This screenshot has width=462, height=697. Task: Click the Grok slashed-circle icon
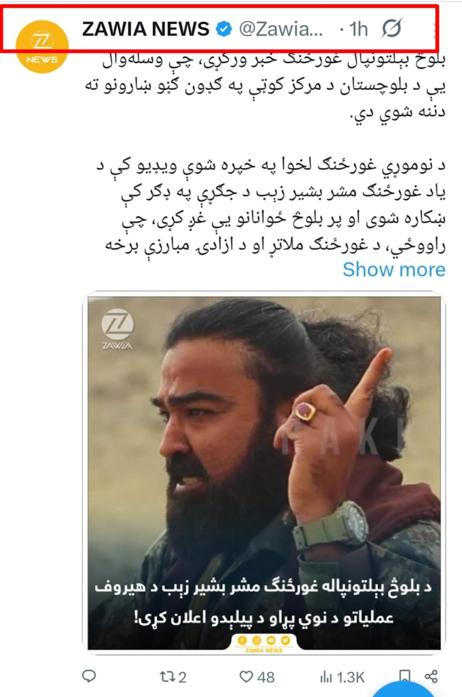pyautogui.click(x=392, y=29)
